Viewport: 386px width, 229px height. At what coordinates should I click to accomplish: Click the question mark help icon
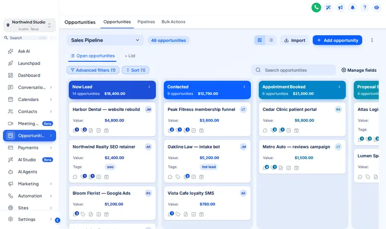365,8
